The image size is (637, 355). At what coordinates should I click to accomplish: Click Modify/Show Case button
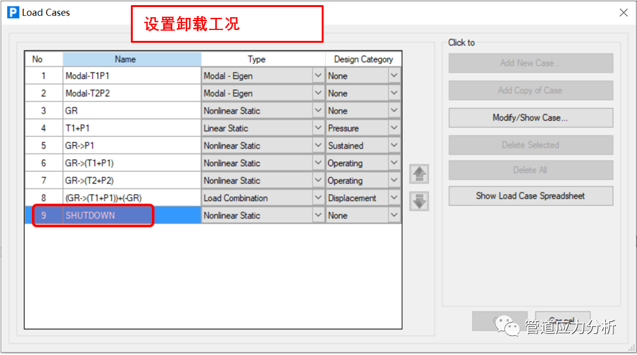[530, 117]
